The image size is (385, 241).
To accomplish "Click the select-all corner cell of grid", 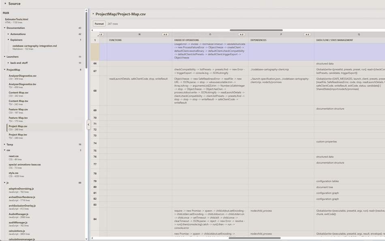I will pyautogui.click(x=95, y=34).
